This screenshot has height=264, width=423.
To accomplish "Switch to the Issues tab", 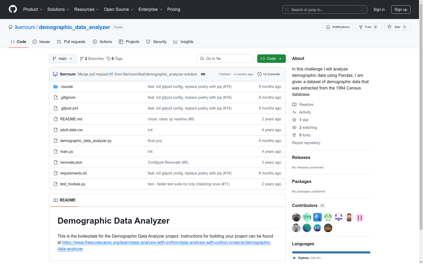I will (x=41, y=42).
